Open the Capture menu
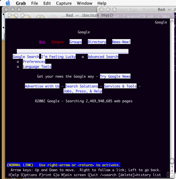This screenshot has width=176, height=179. click(64, 3)
